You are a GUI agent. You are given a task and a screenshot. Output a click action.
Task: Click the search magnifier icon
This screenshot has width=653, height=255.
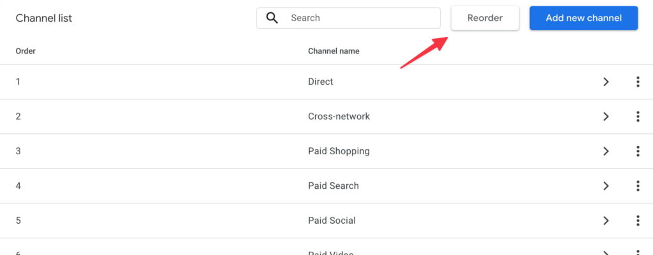(272, 18)
